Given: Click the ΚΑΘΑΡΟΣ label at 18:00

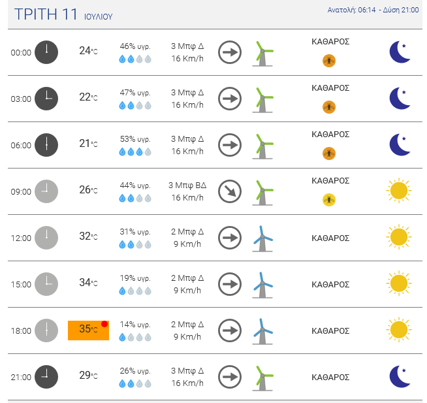Looking at the screenshot, I should point(330,331).
